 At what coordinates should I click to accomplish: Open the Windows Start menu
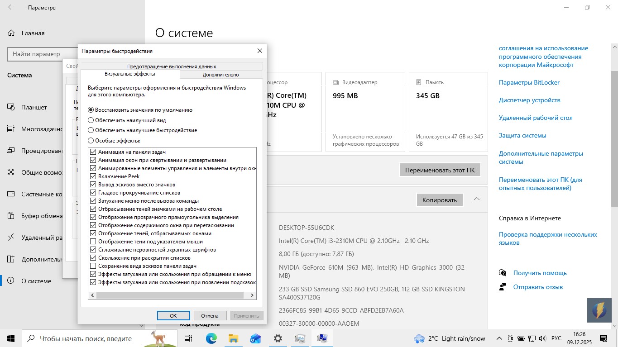11,338
